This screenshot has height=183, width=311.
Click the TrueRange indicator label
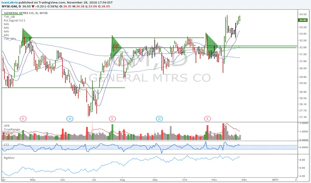[12, 129]
